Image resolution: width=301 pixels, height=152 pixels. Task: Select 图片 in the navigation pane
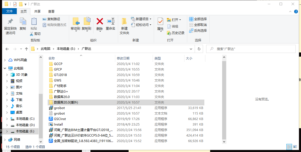click(x=19, y=87)
